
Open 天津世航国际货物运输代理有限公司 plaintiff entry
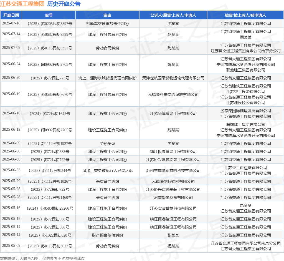click(173, 78)
